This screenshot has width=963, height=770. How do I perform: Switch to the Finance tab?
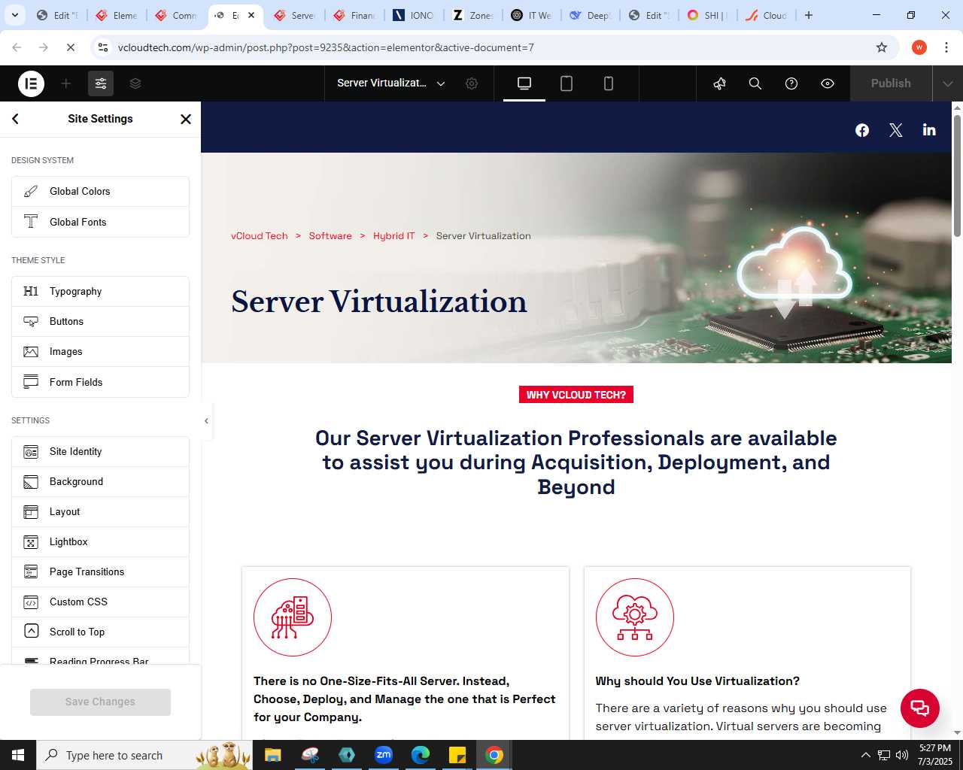pyautogui.click(x=354, y=15)
